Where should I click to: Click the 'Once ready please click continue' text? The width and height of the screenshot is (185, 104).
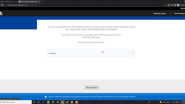click(91, 42)
